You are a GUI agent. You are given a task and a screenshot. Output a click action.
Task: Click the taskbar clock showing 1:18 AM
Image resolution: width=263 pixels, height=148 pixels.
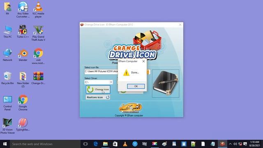pos(254,144)
